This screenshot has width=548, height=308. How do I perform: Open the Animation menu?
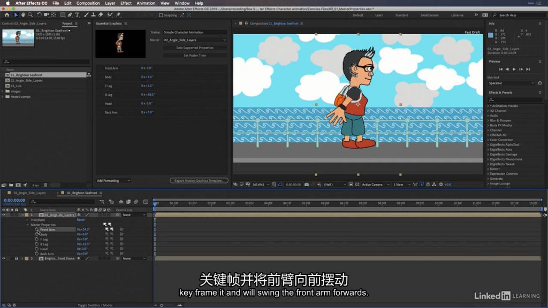coord(146,3)
